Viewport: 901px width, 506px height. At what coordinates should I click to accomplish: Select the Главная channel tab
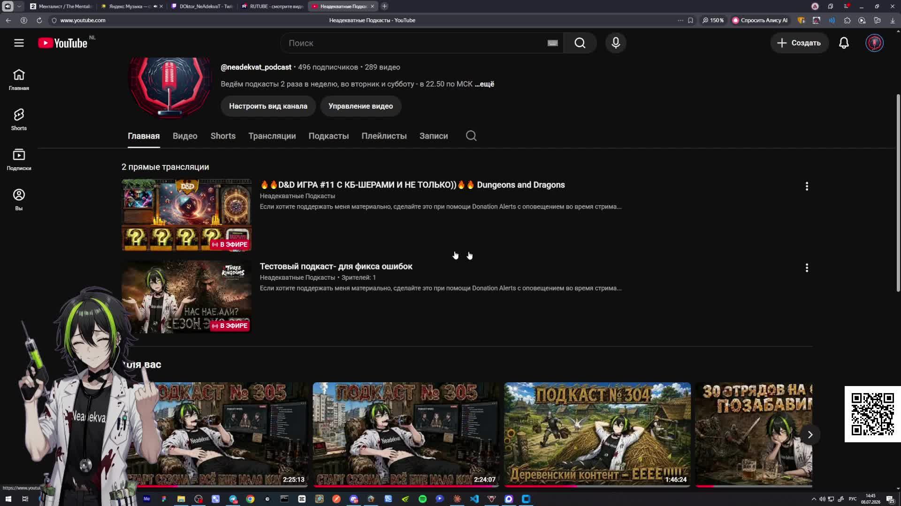[x=144, y=136]
